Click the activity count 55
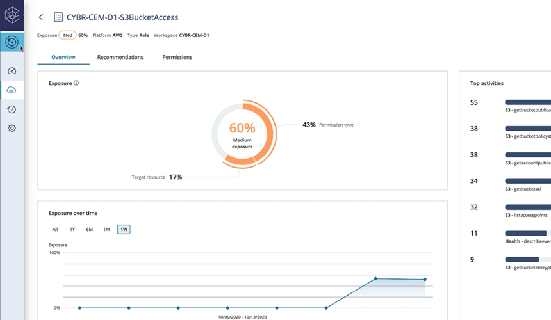This screenshot has width=551, height=320. pos(473,102)
